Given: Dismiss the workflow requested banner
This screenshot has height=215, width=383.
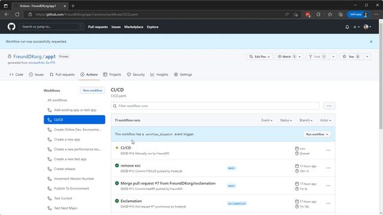Looking at the screenshot, I should [x=371, y=42].
